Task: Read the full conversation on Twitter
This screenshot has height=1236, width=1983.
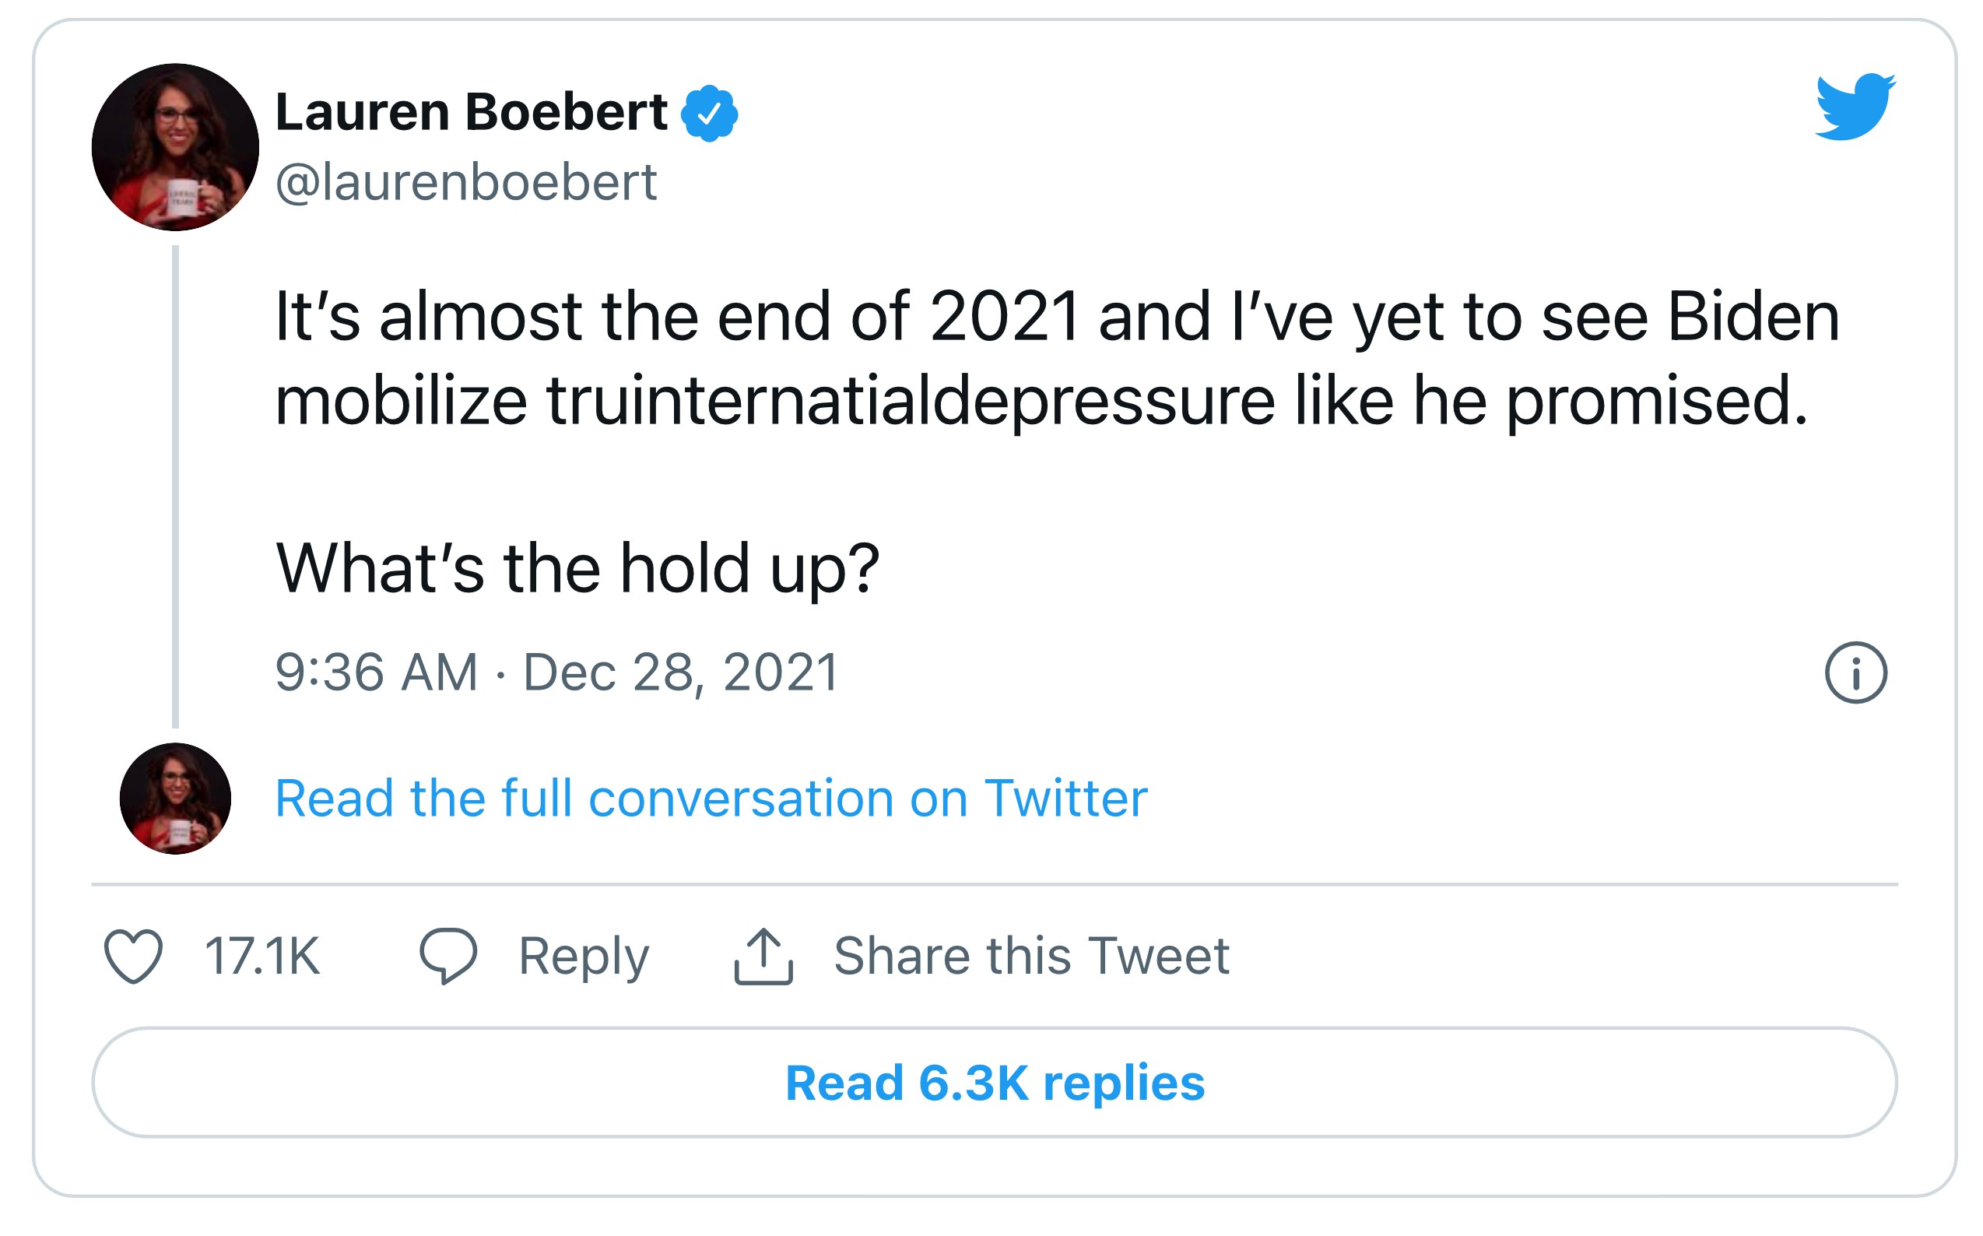Action: 711,799
